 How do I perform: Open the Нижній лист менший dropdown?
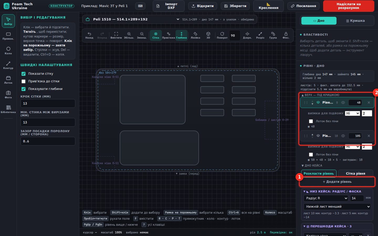pos(337,207)
